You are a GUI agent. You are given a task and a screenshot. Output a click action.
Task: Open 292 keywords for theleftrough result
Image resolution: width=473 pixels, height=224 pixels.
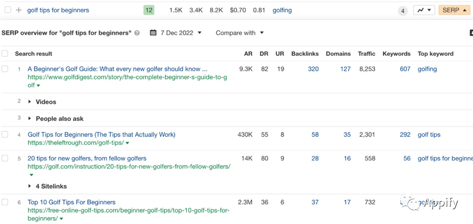click(405, 135)
